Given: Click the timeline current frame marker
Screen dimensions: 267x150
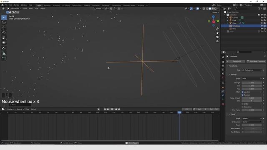Looking at the screenshot, I should (x=179, y=112).
